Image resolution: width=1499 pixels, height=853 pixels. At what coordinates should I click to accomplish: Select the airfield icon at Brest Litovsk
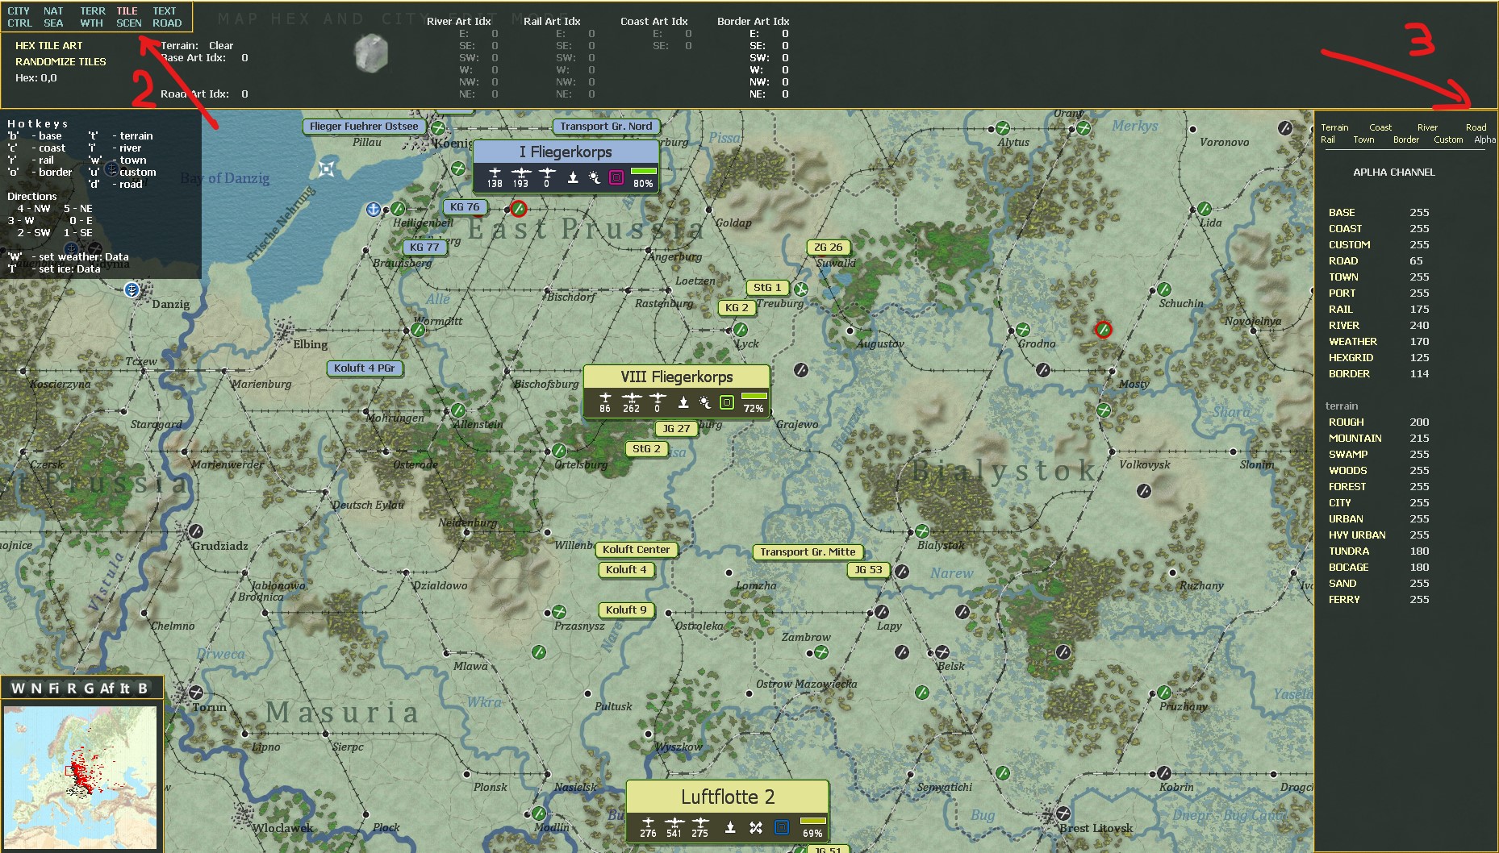pyautogui.click(x=1063, y=813)
